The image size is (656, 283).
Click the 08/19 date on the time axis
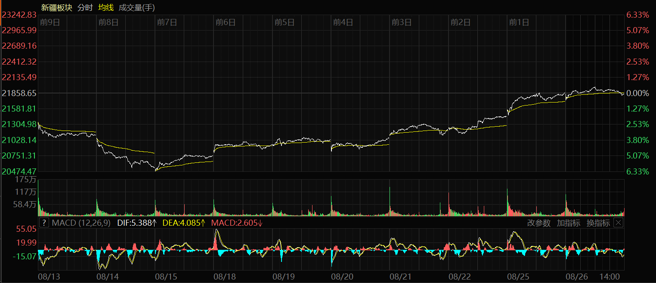tap(283, 276)
